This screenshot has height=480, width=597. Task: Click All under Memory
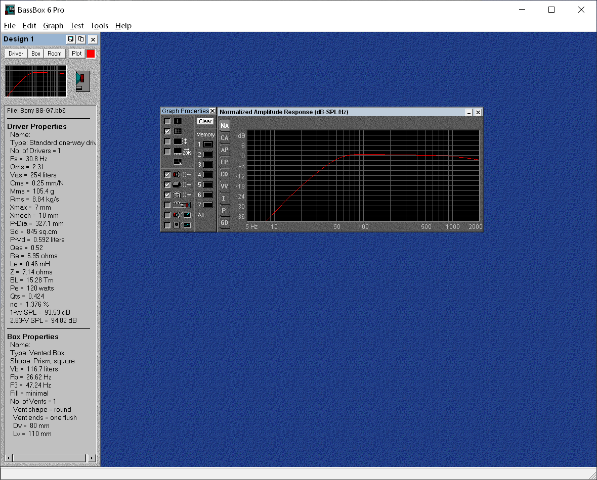(201, 215)
